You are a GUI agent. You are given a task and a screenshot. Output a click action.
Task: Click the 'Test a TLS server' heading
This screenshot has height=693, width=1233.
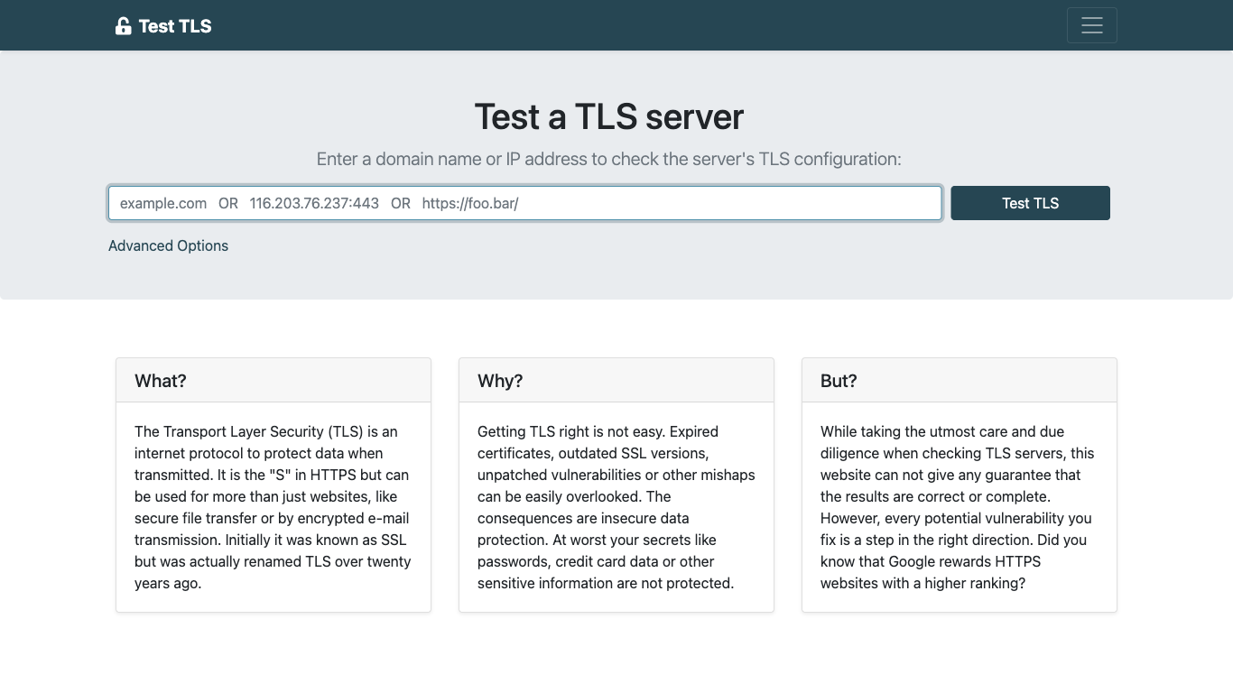609,116
